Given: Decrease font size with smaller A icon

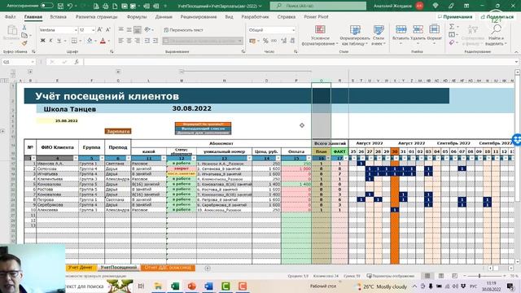Looking at the screenshot, I should (108, 30).
